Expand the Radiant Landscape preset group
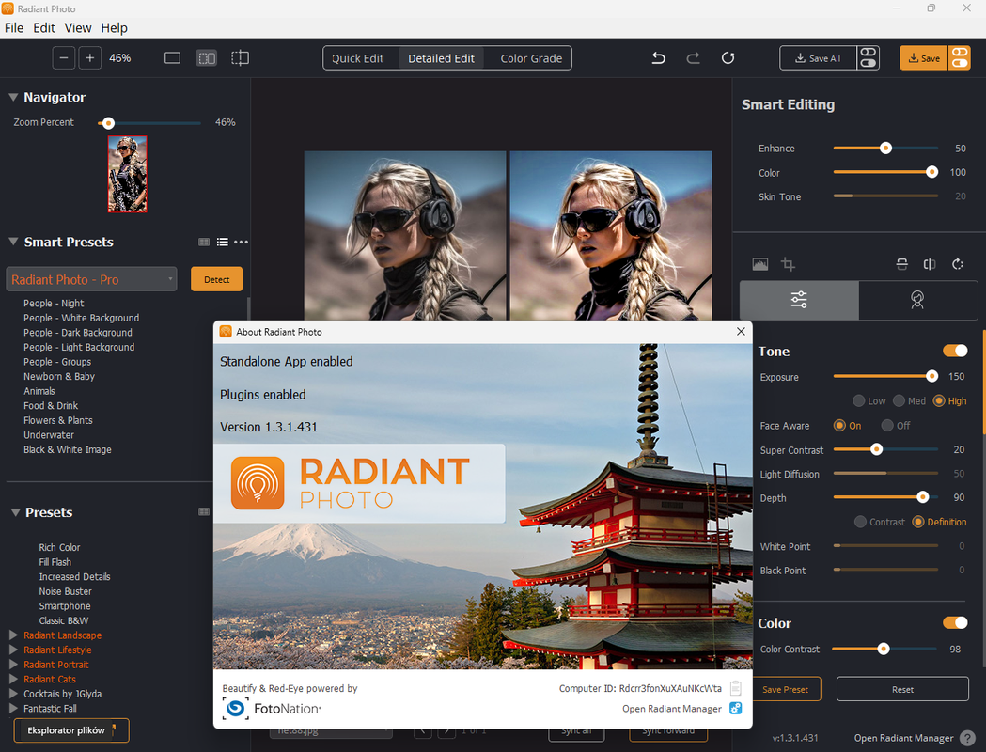This screenshot has width=986, height=752. pyautogui.click(x=13, y=635)
